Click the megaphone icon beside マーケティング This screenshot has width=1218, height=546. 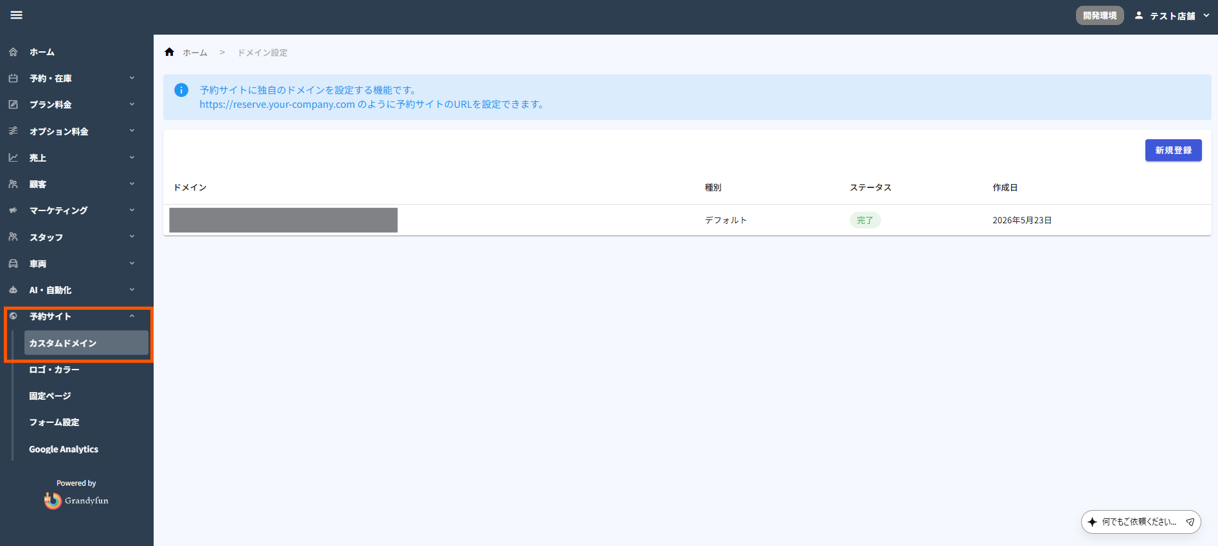(x=13, y=210)
